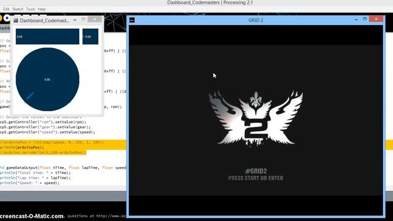Click the println Speed code line
The image size is (393, 221).
pyautogui.click(x=30, y=183)
